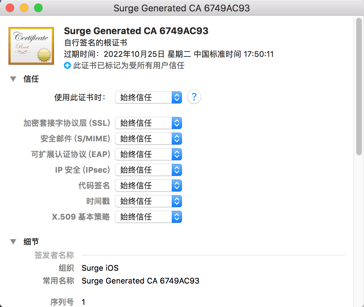Open the question mark help button
This screenshot has height=307, width=364.
click(x=194, y=97)
